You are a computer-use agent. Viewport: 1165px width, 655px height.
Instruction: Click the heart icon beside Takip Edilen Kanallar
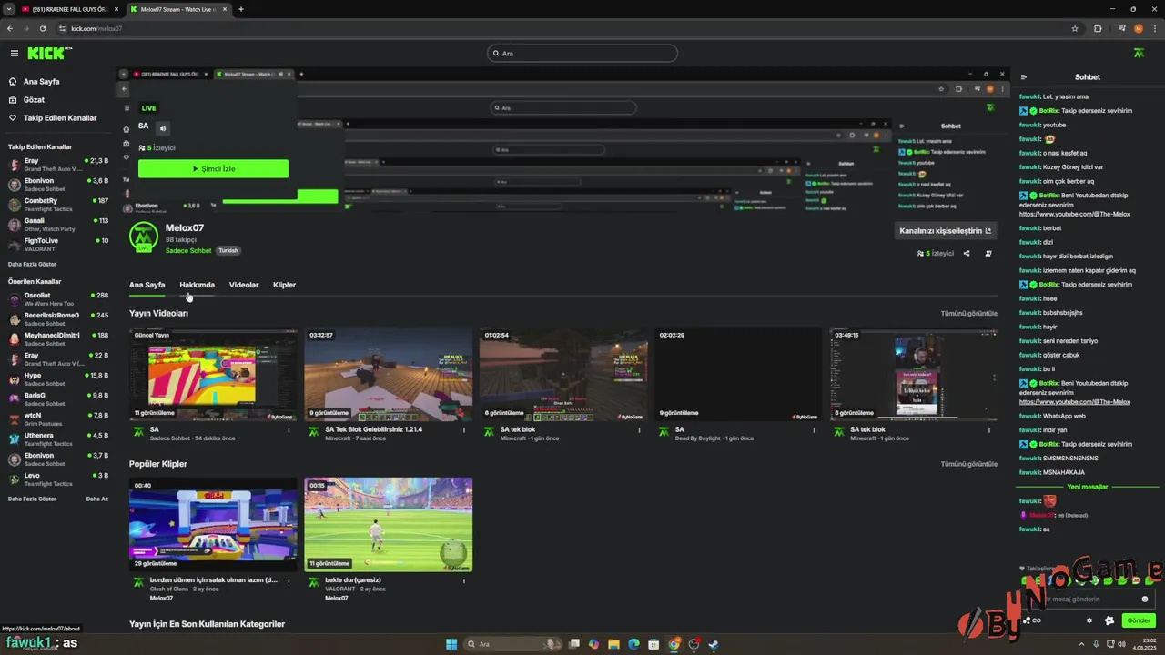(13, 118)
